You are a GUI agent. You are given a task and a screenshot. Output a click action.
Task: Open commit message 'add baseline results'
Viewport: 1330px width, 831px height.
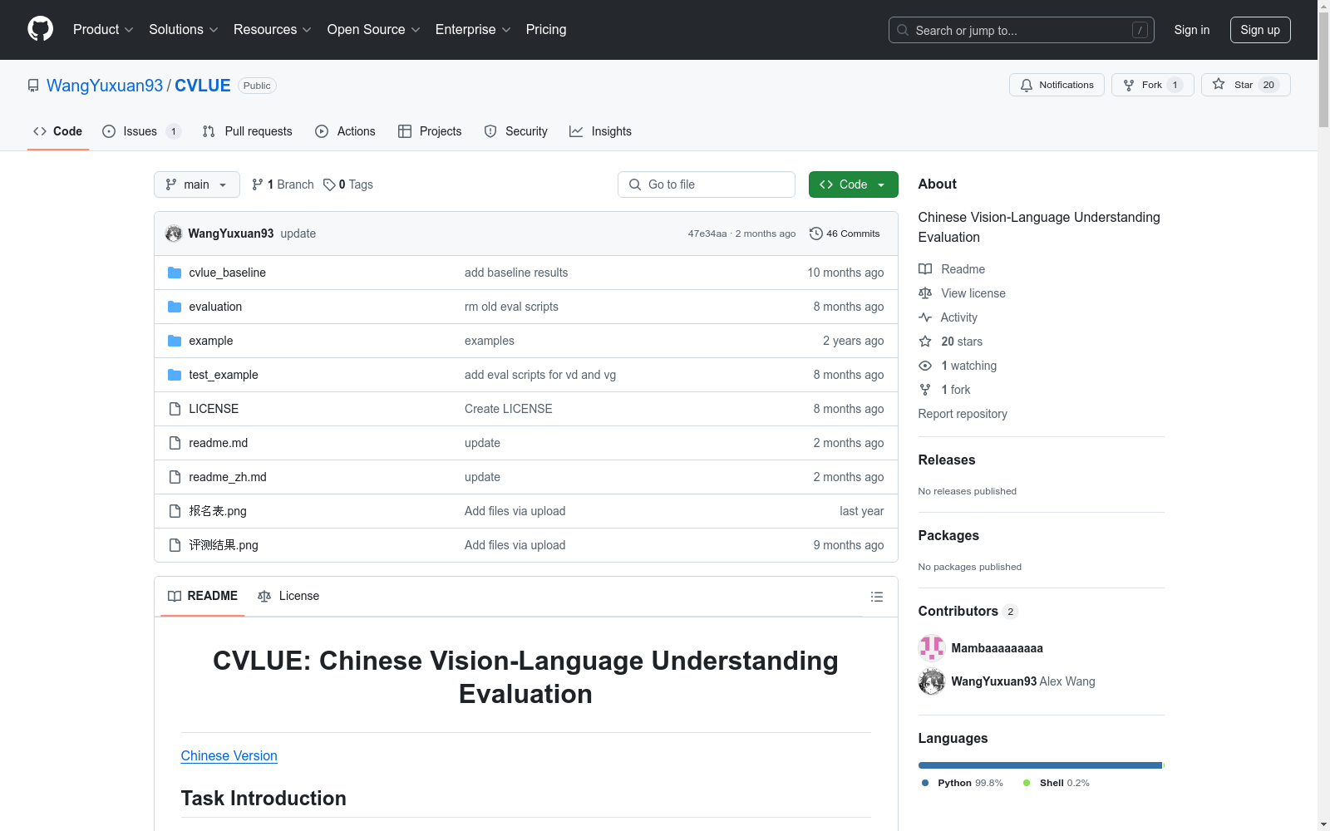(x=516, y=273)
